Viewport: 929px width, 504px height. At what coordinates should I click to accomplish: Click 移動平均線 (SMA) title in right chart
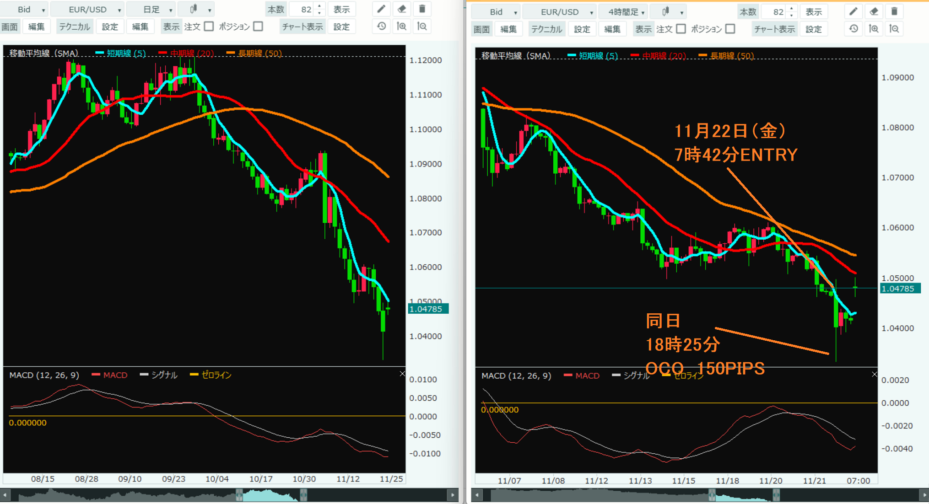[516, 55]
